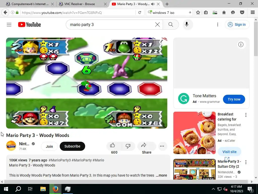258x194 pixels.
Task: Clear the YouTube search box text
Action: (157, 25)
